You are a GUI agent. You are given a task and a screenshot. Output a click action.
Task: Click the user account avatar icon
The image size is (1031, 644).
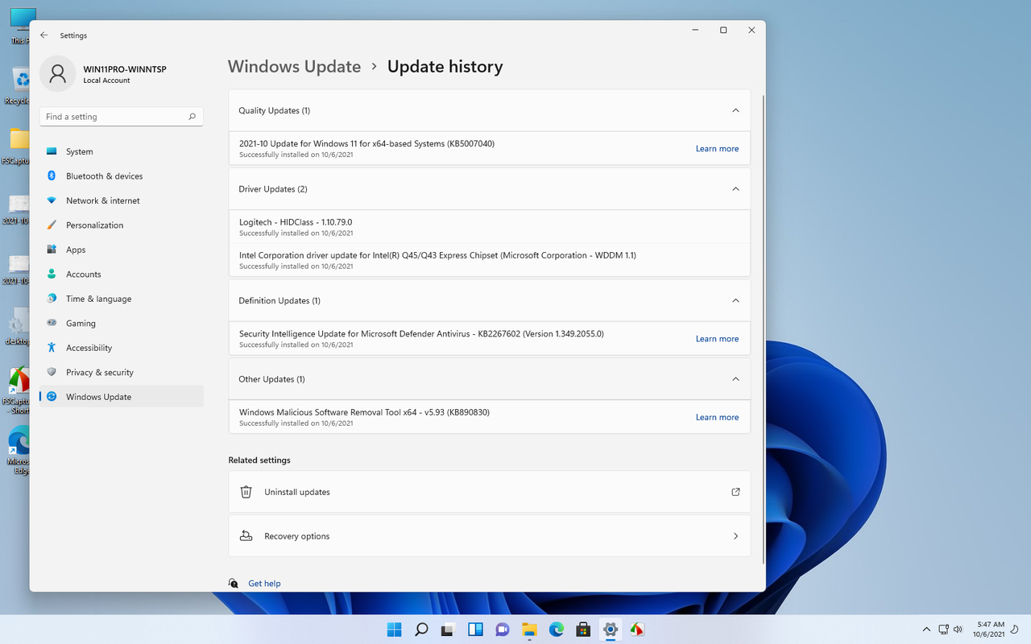(x=57, y=73)
